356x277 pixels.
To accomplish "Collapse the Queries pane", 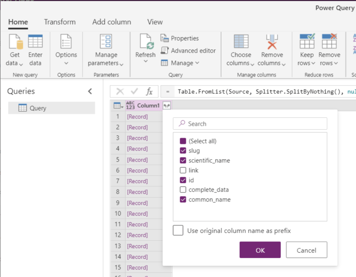I will click(x=90, y=91).
